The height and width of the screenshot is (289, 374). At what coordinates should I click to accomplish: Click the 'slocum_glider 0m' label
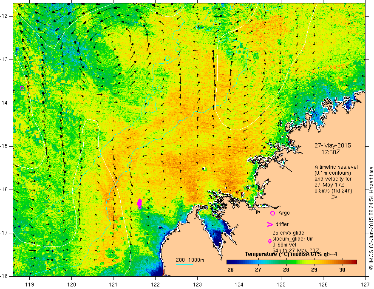tap(293, 239)
